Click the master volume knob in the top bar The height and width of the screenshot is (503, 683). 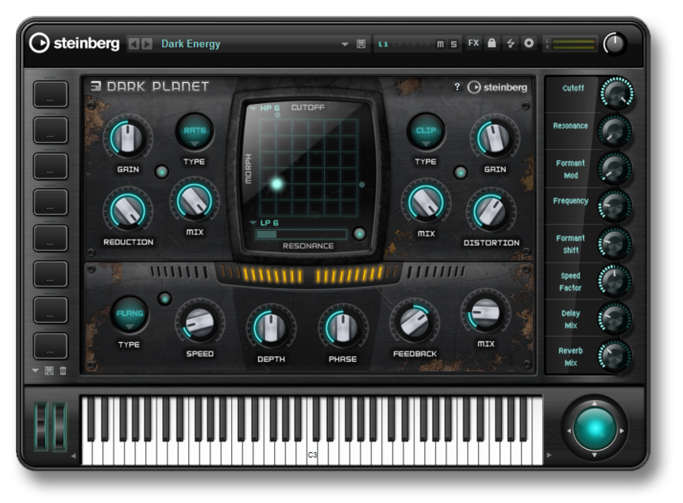[614, 44]
